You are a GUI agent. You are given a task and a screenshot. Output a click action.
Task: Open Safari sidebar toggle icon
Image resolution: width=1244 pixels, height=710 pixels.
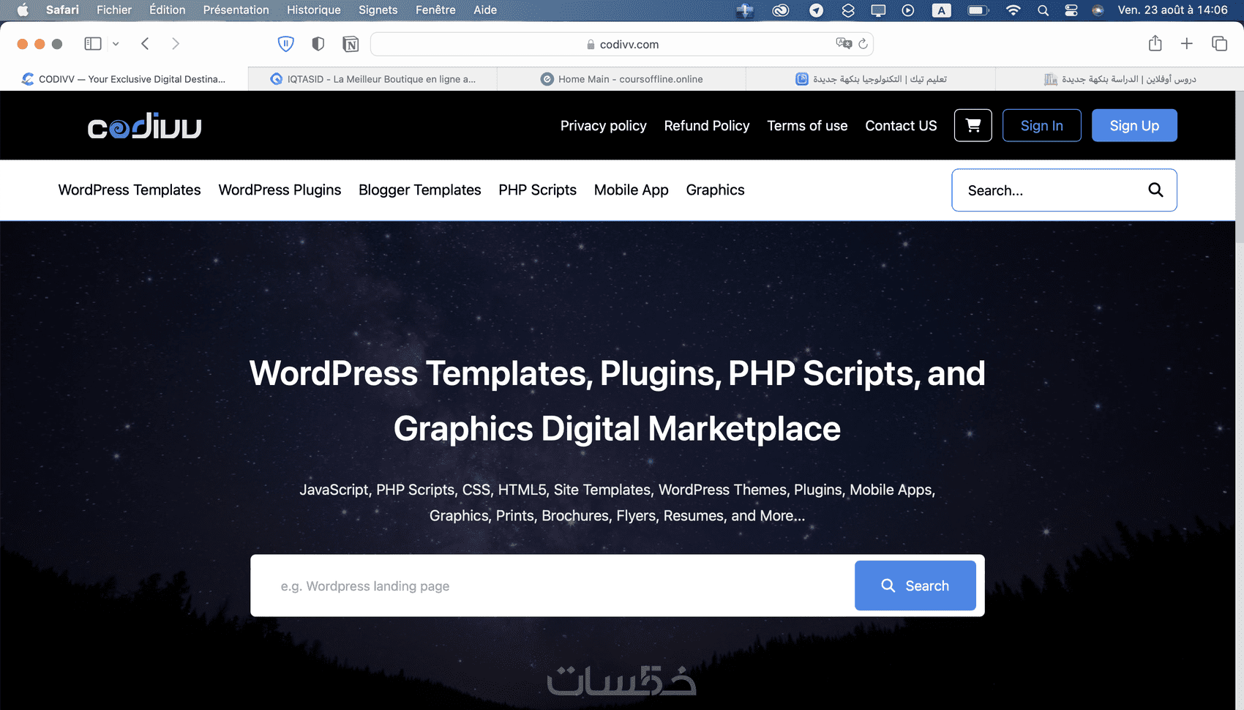pyautogui.click(x=93, y=44)
